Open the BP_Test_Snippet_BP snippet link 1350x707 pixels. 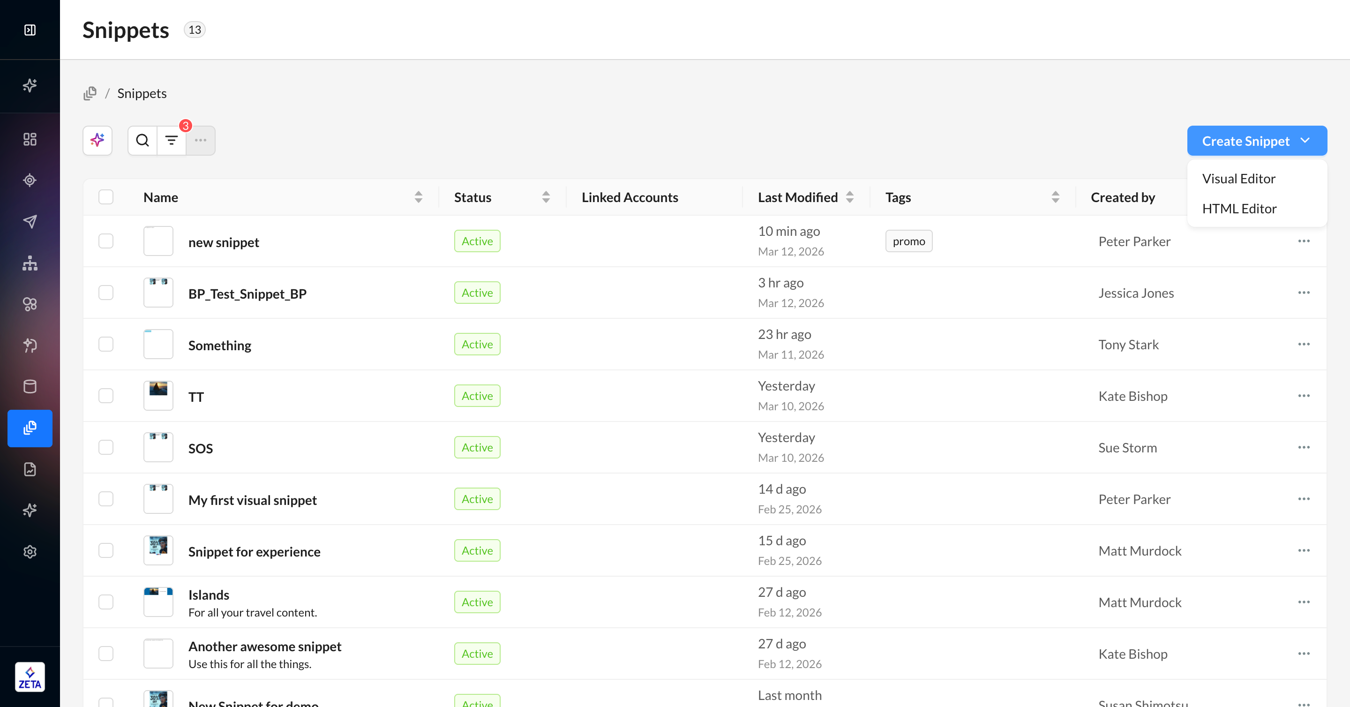click(247, 293)
